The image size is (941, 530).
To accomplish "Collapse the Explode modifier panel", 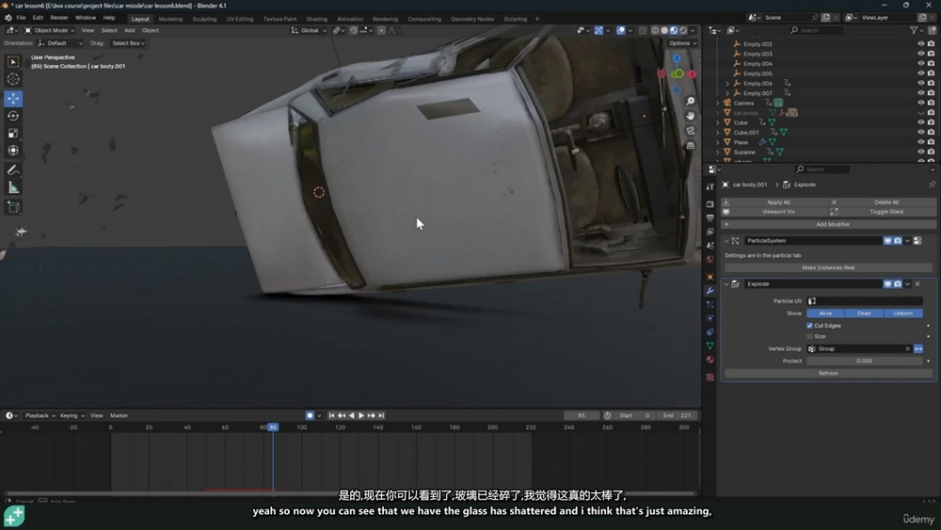I will [x=726, y=284].
